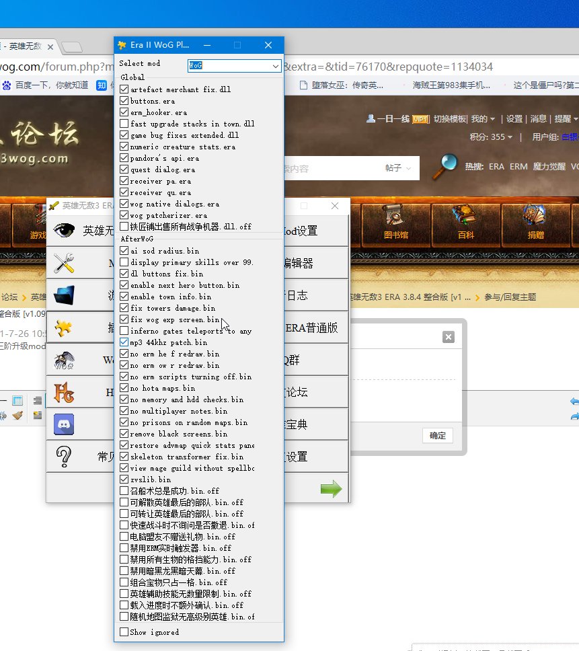The image size is (579, 651).
Task: Click the browser address bar URL
Action: (387, 67)
